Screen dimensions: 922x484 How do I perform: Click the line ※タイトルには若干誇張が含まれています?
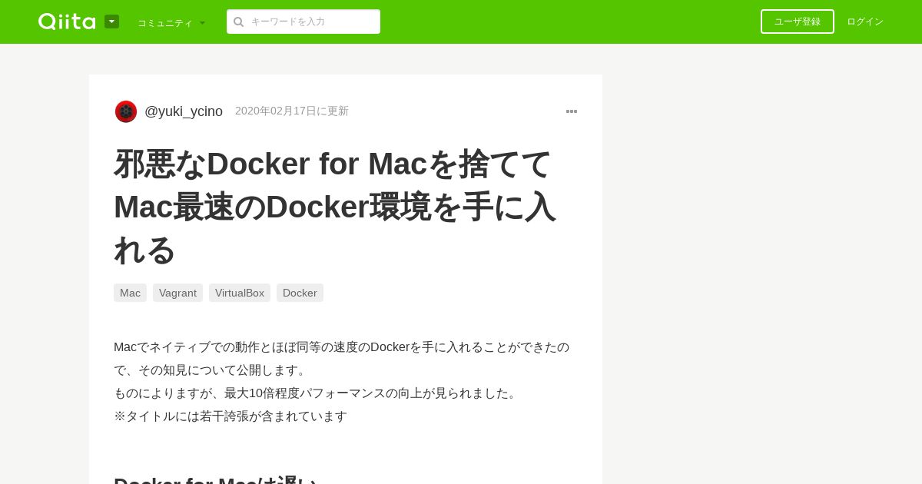[x=230, y=416]
